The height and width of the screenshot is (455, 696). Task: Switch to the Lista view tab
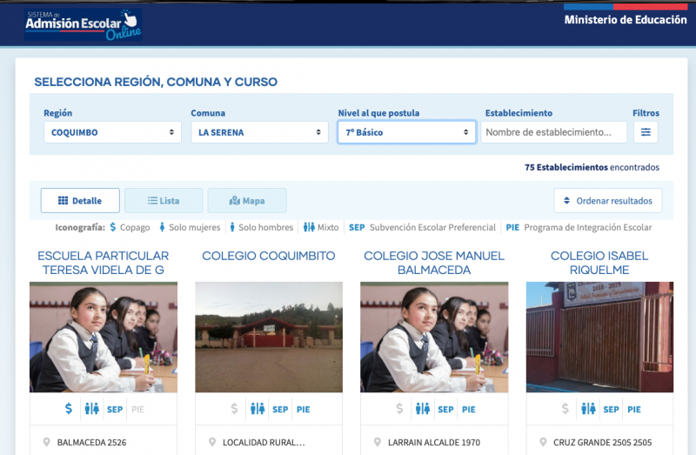164,201
